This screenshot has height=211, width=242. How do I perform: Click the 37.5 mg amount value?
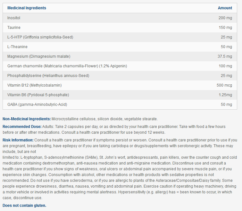[225, 56]
